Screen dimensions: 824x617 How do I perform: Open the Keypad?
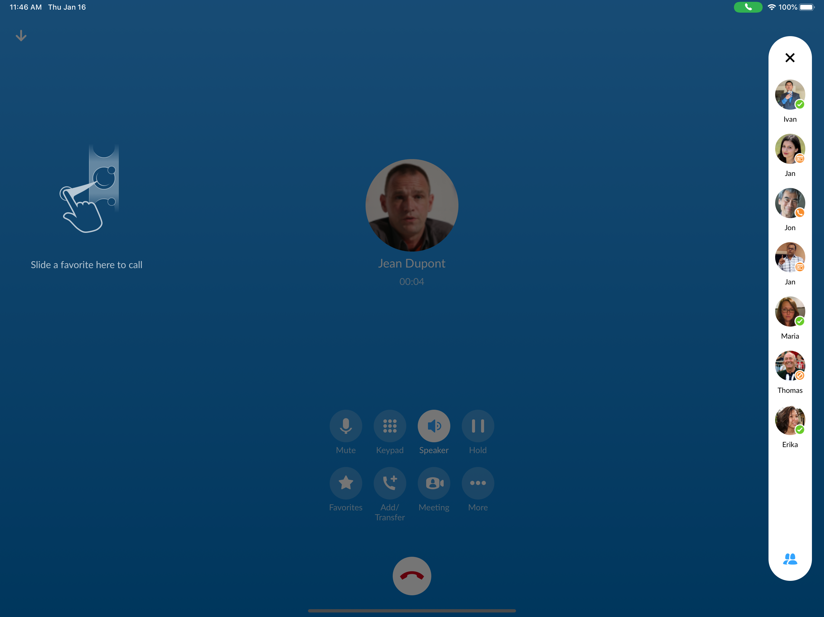point(390,426)
